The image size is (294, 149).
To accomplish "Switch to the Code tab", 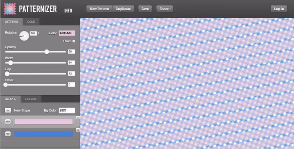I will coord(31,21).
